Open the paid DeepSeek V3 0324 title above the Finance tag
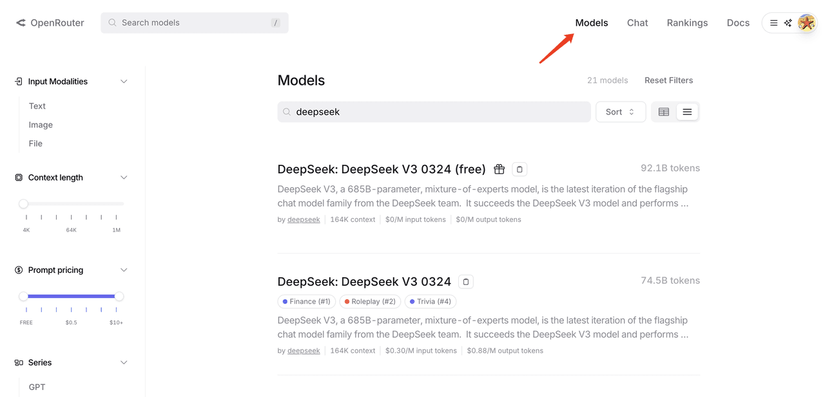The image size is (825, 397). coord(364,282)
